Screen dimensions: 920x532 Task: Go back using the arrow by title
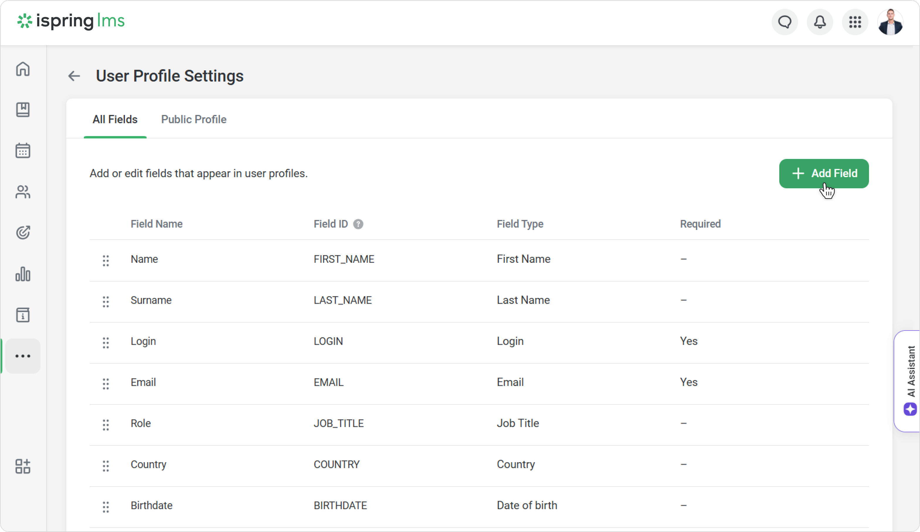pyautogui.click(x=74, y=76)
